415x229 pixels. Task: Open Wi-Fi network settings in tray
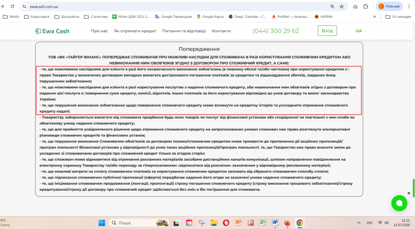(x=380, y=223)
